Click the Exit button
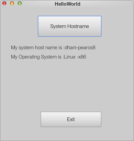Image resolution: width=134 pixels, height=141 pixels. tap(71, 119)
